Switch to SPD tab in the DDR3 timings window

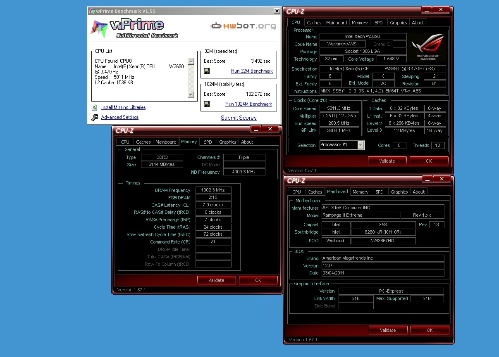pyautogui.click(x=208, y=142)
